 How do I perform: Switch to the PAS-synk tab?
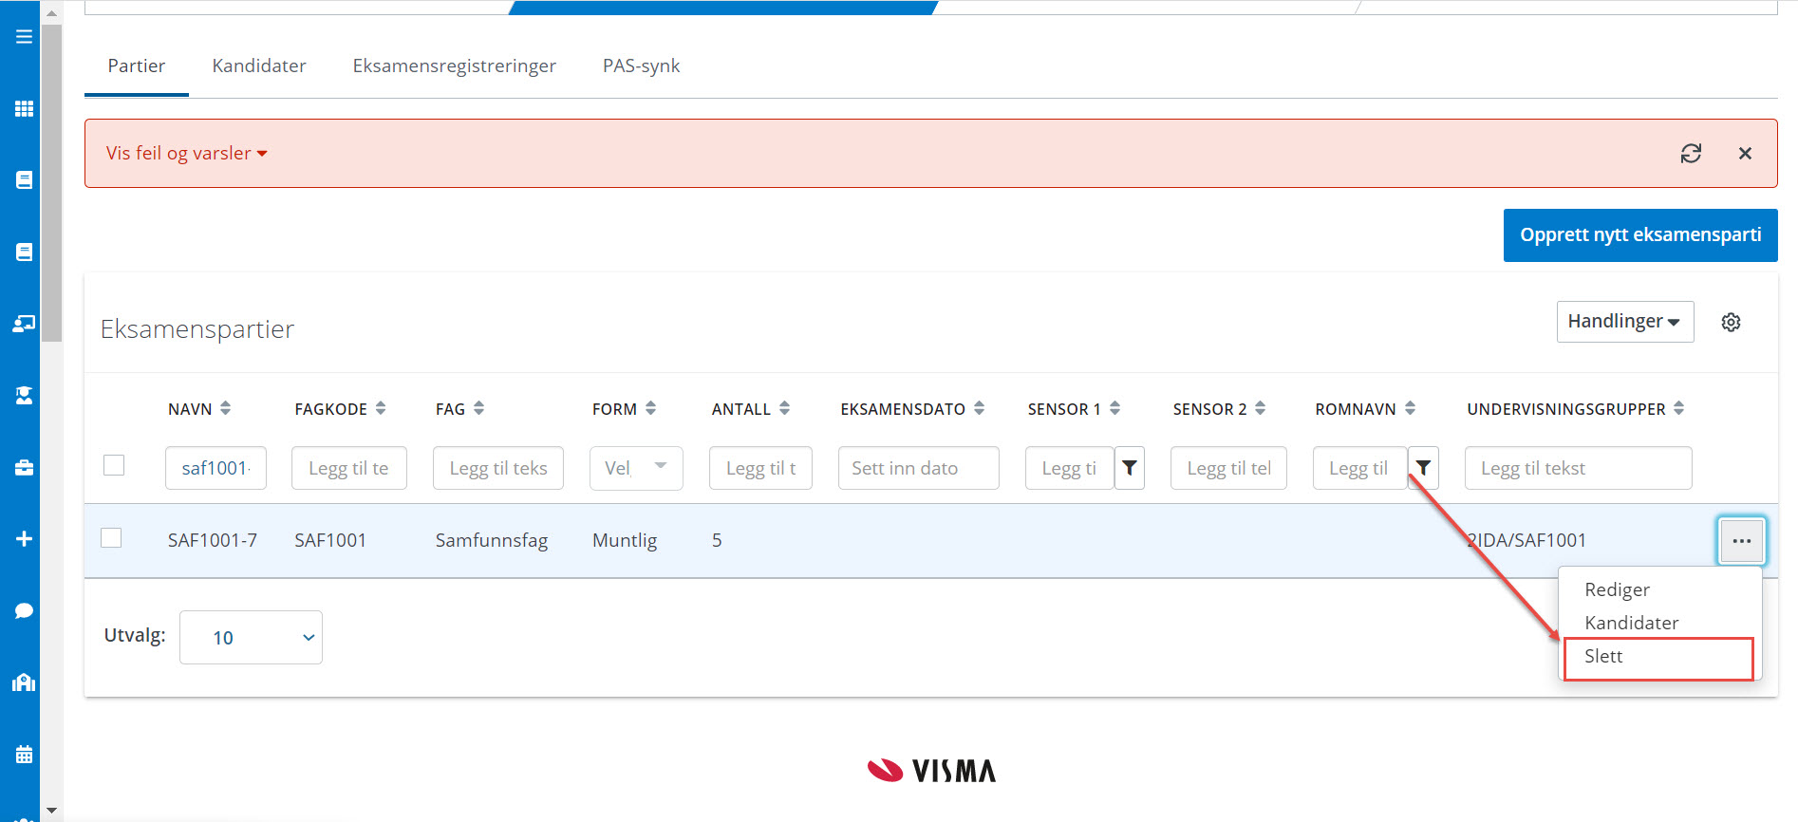[x=641, y=65]
